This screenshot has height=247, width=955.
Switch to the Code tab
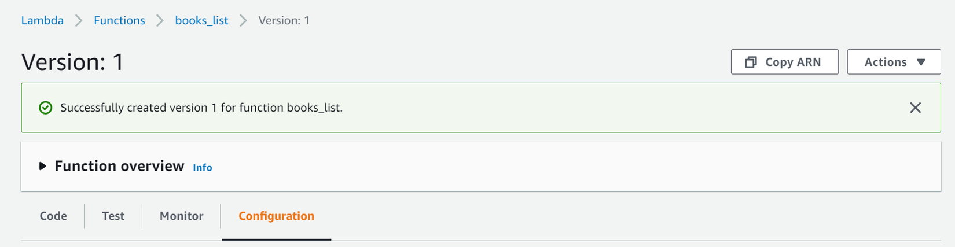point(53,216)
